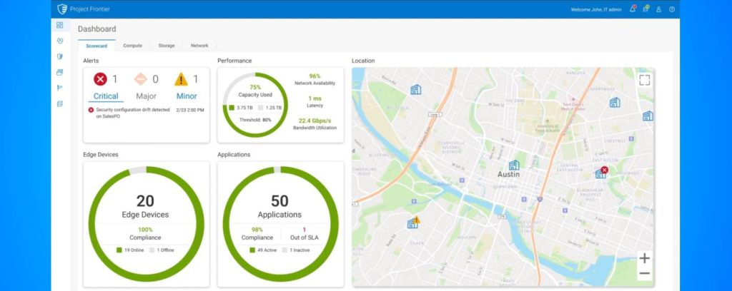Open the tasks icon with green badge

(646, 9)
